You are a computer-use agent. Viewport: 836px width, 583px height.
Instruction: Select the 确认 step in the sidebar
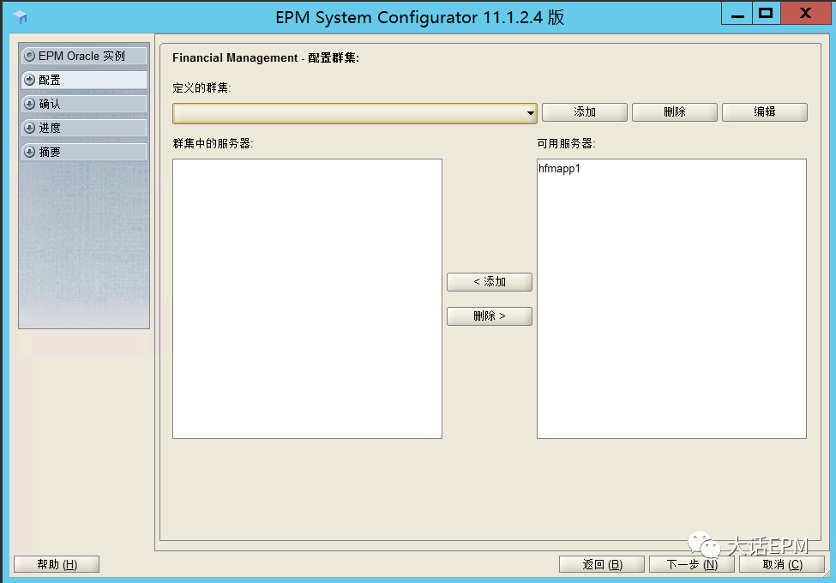[x=84, y=104]
